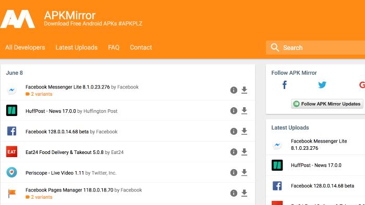Click the Facebook beta app icon in main list

point(11,131)
